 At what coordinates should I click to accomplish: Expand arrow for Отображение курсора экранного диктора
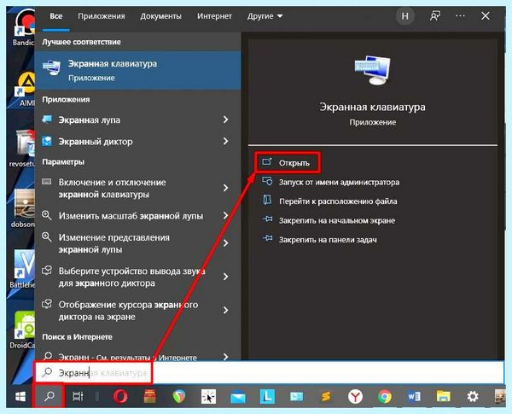point(225,310)
